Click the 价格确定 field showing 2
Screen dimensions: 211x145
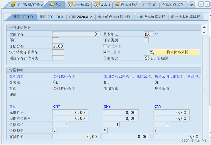point(146,58)
